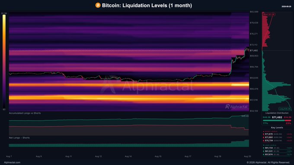Click the $79,429 price axis label

[254, 23]
